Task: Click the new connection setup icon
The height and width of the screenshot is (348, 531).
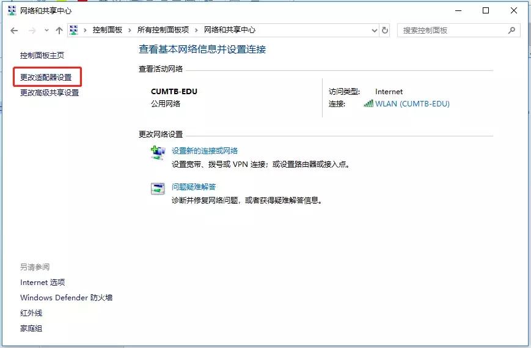Action: click(x=158, y=152)
